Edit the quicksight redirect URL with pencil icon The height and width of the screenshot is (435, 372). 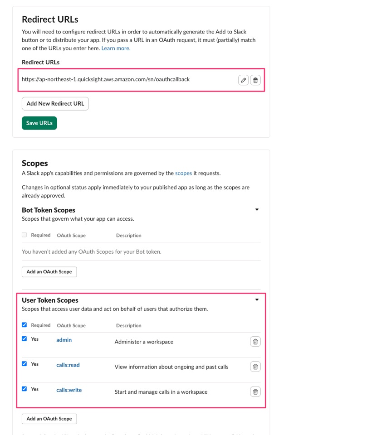pos(243,80)
